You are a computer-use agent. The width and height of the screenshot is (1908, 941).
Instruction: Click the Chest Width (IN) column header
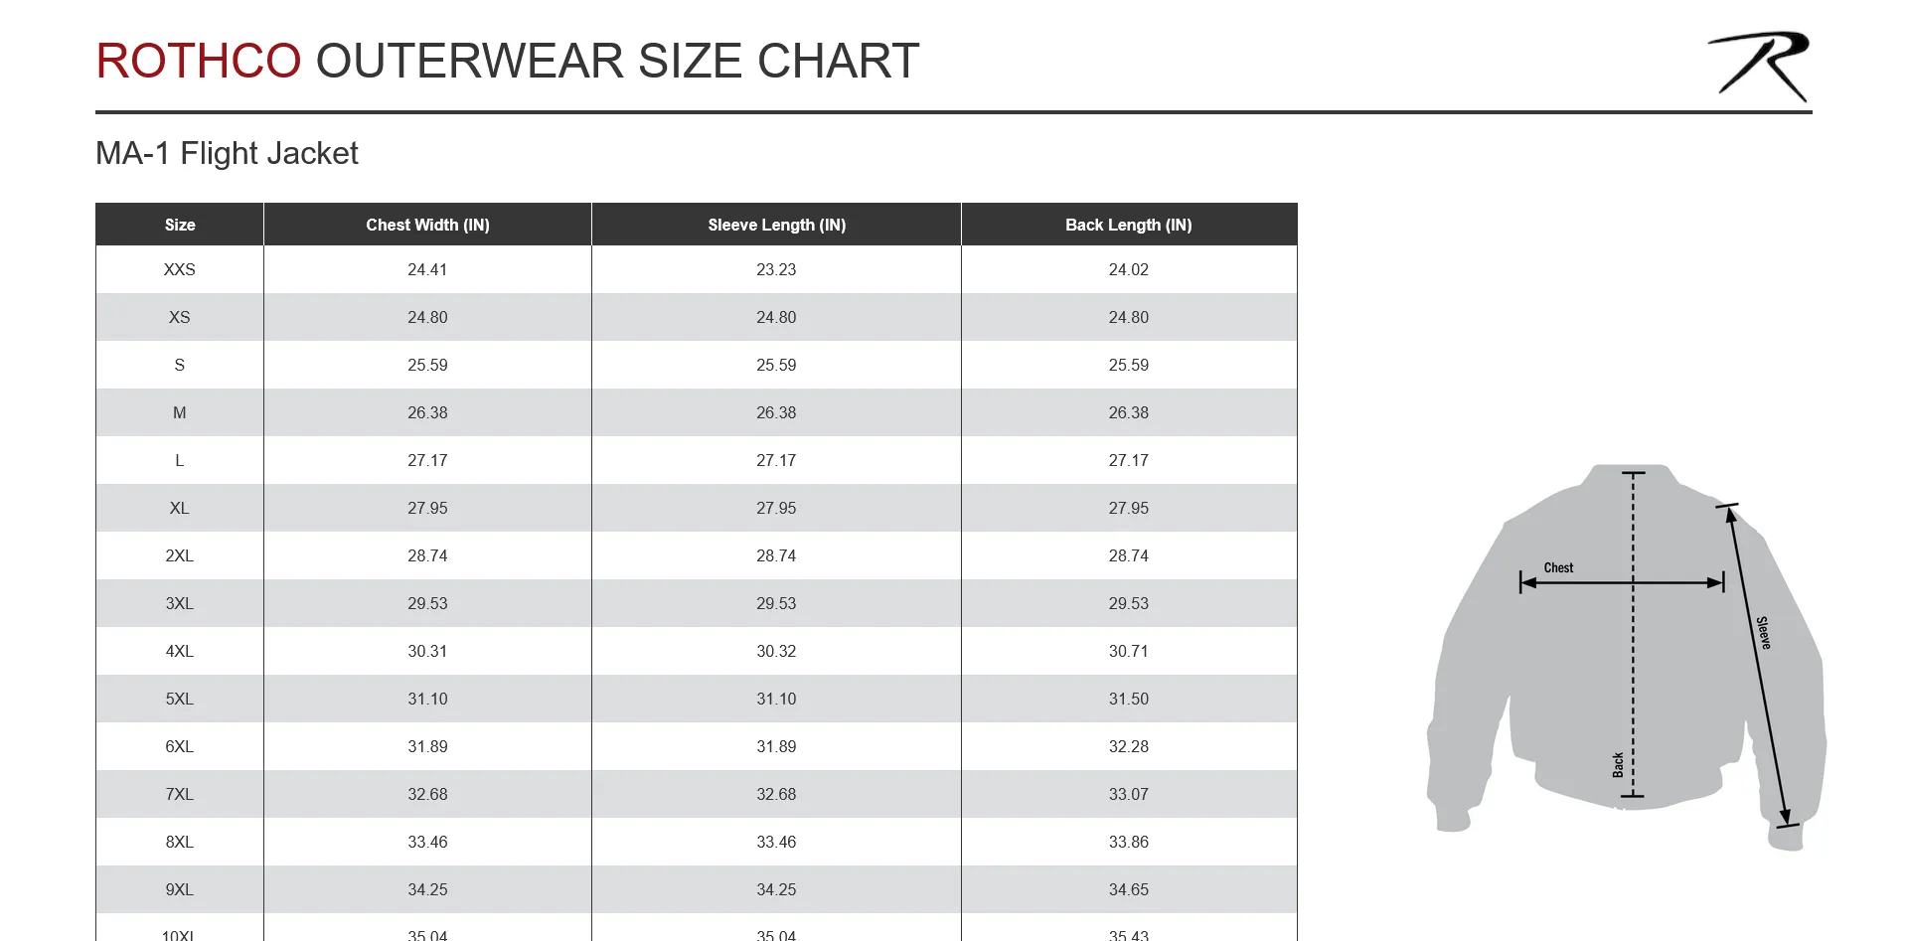(427, 225)
